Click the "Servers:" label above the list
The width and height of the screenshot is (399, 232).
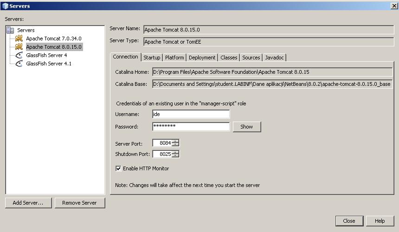(14, 19)
